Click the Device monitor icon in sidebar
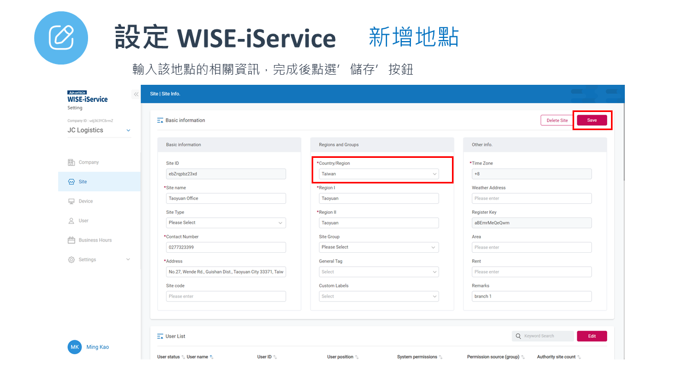 [72, 201]
